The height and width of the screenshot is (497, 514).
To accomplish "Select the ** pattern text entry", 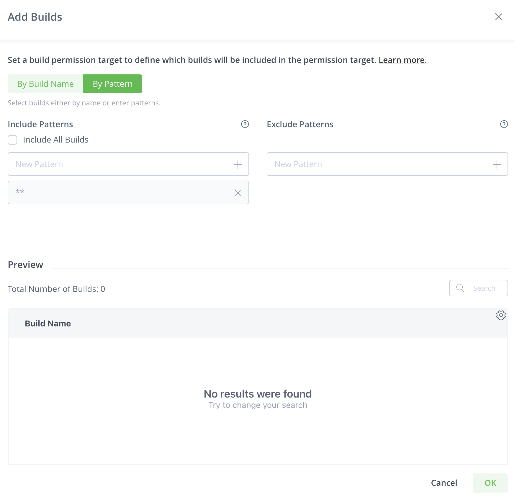I will point(118,192).
